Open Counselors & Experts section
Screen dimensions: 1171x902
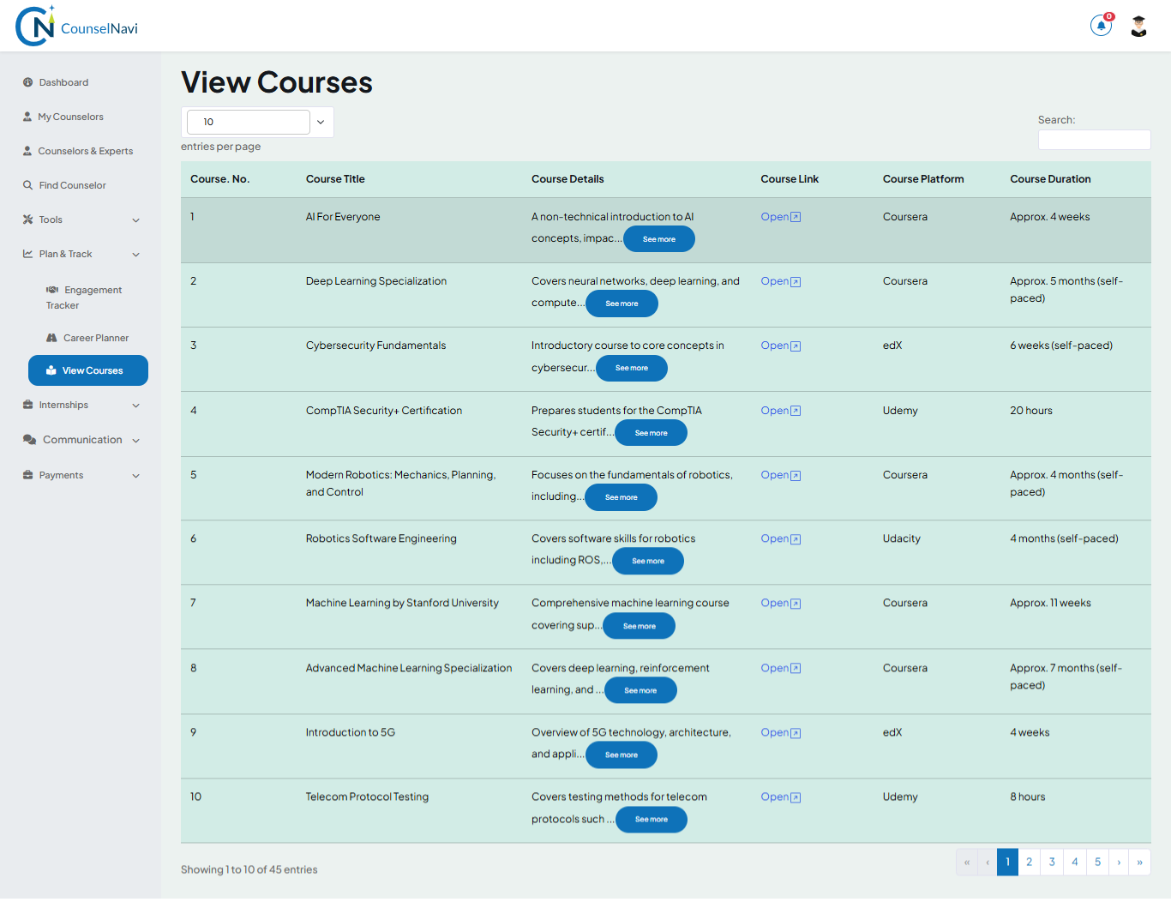[x=86, y=151]
